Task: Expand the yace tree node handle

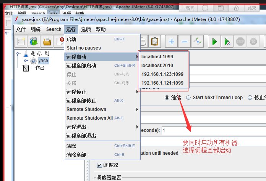Action: 25,61
